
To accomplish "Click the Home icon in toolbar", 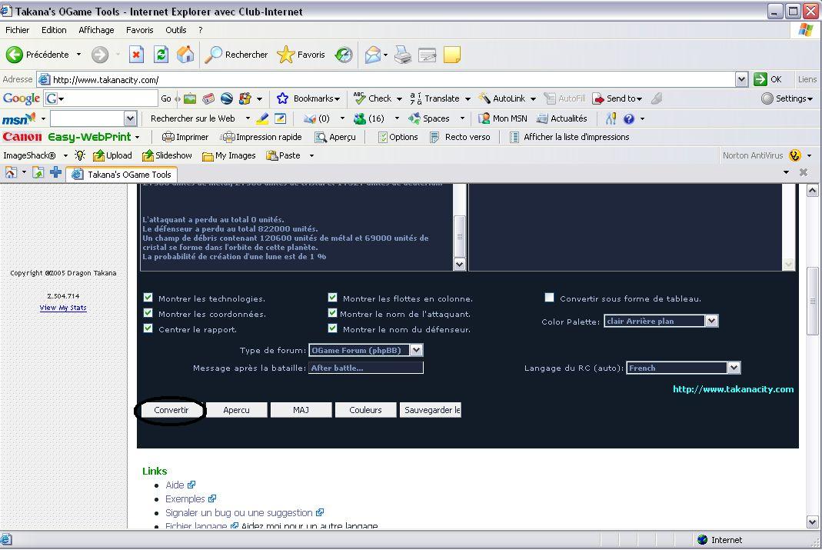I will (x=185, y=55).
